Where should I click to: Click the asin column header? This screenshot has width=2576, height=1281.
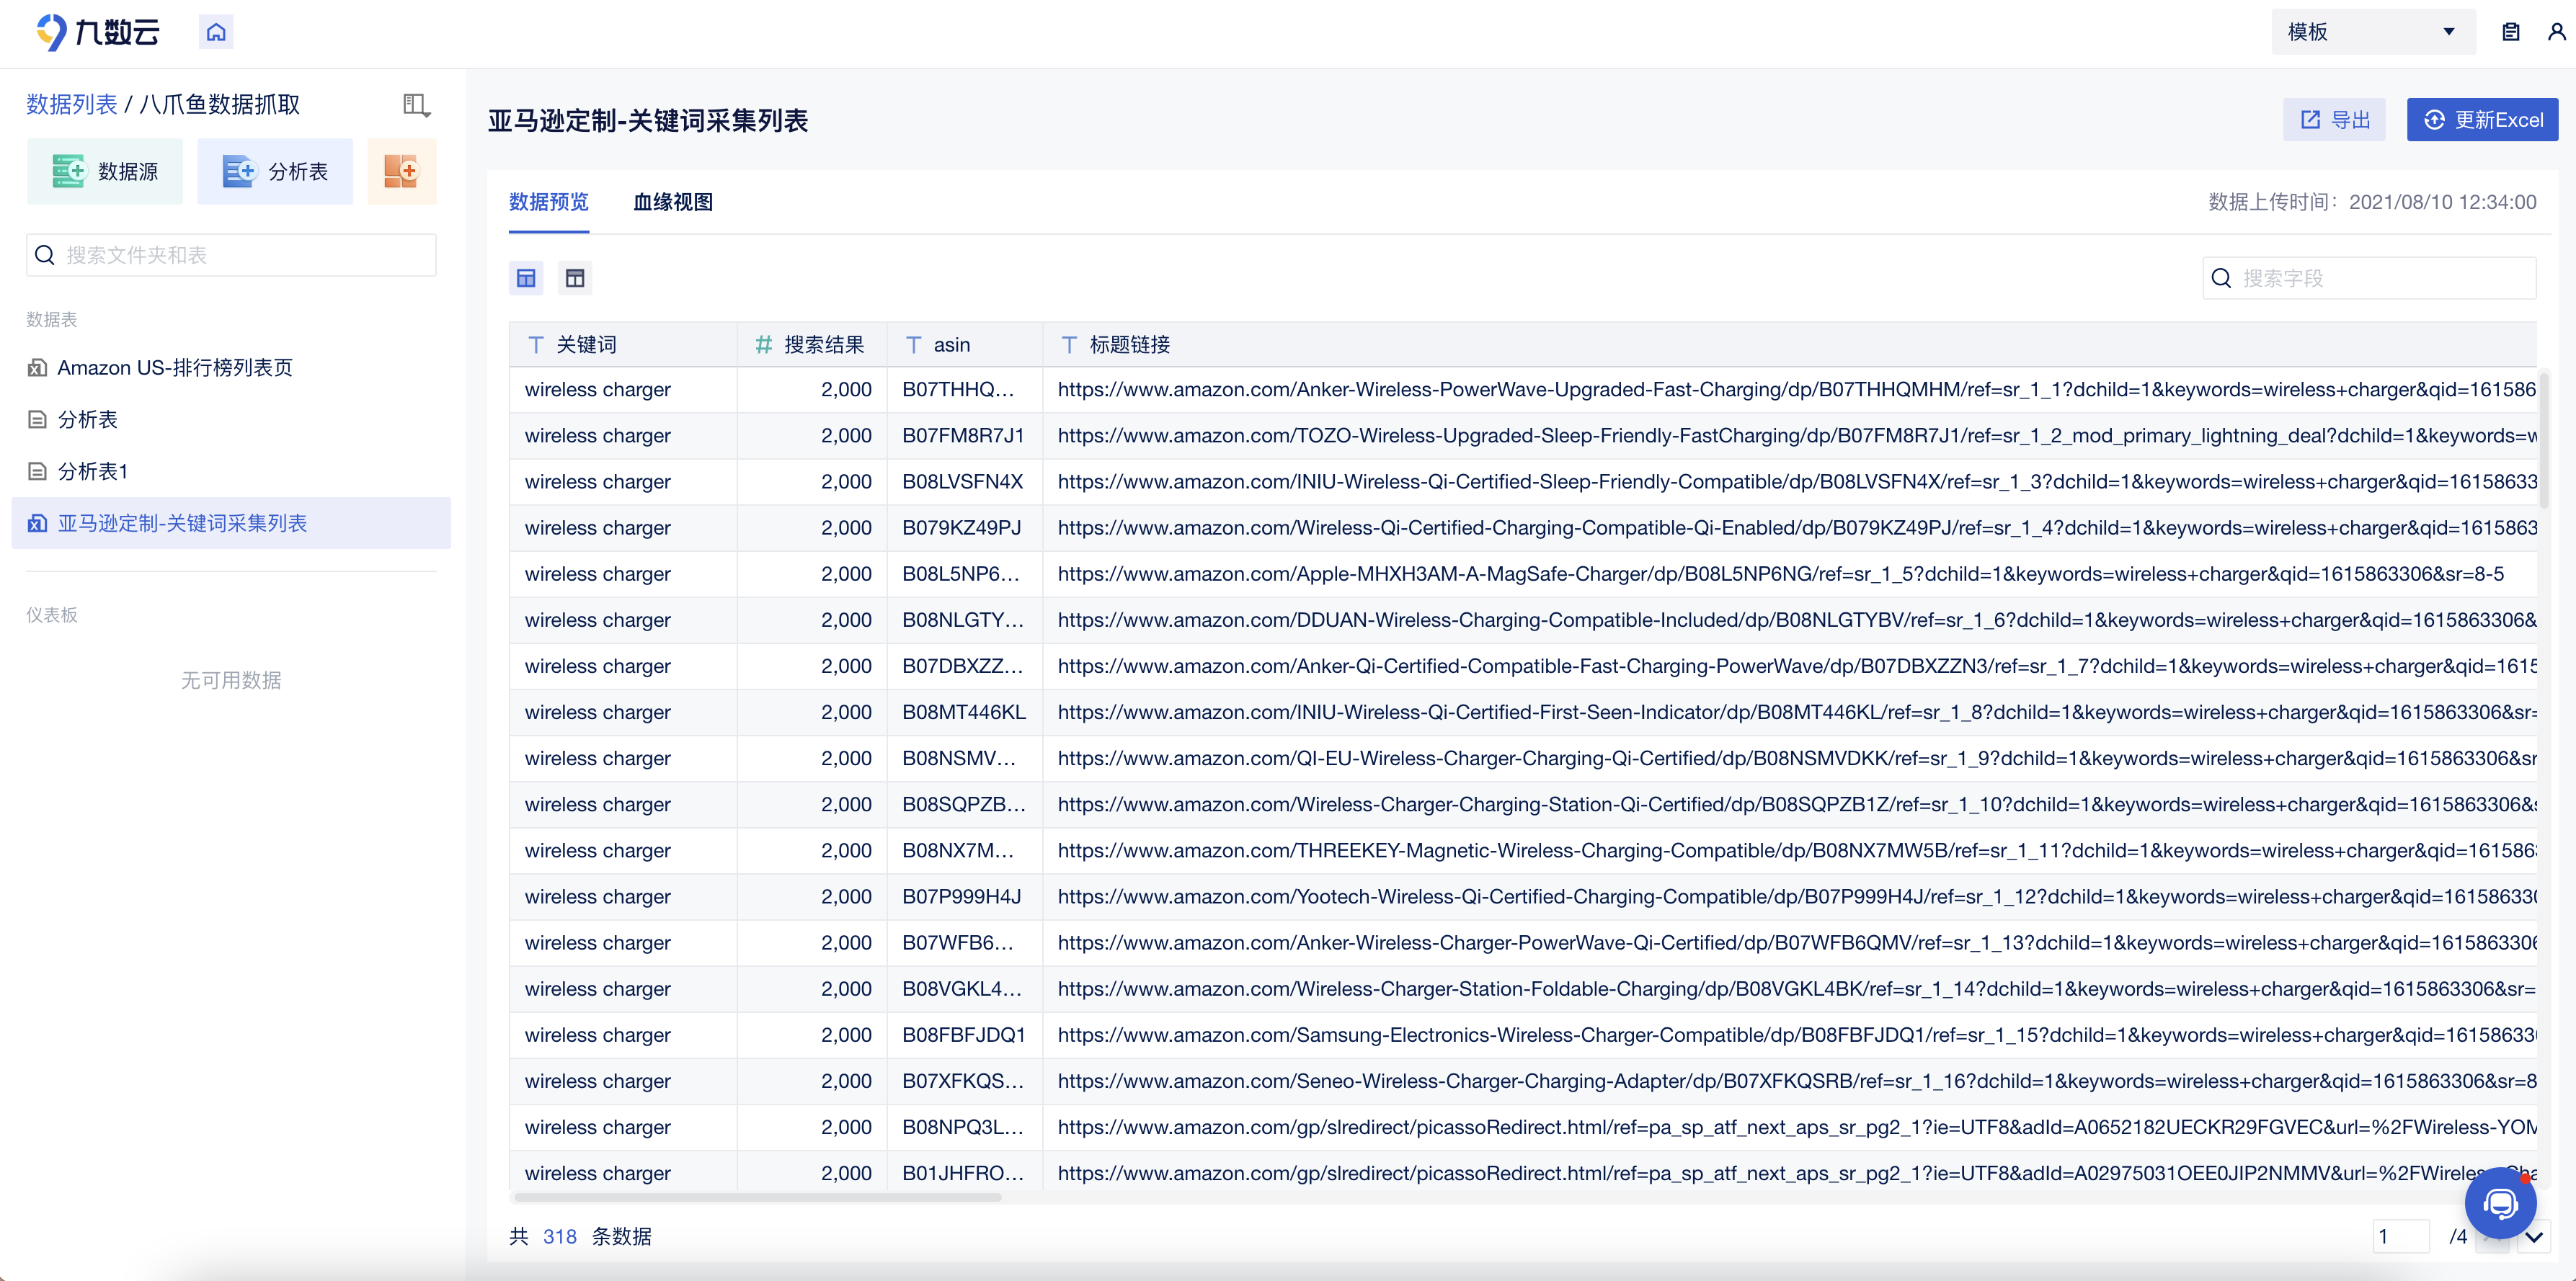pyautogui.click(x=965, y=344)
